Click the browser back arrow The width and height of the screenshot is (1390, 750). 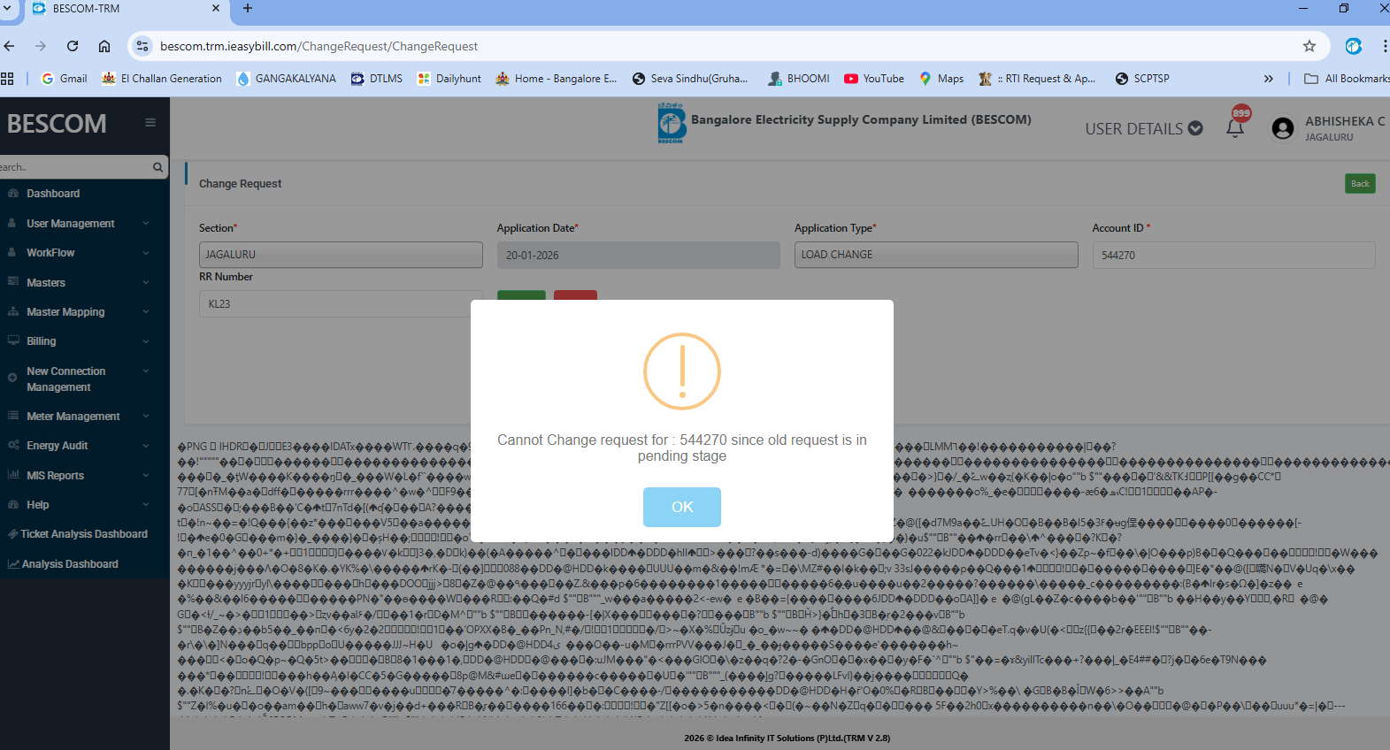(x=10, y=46)
